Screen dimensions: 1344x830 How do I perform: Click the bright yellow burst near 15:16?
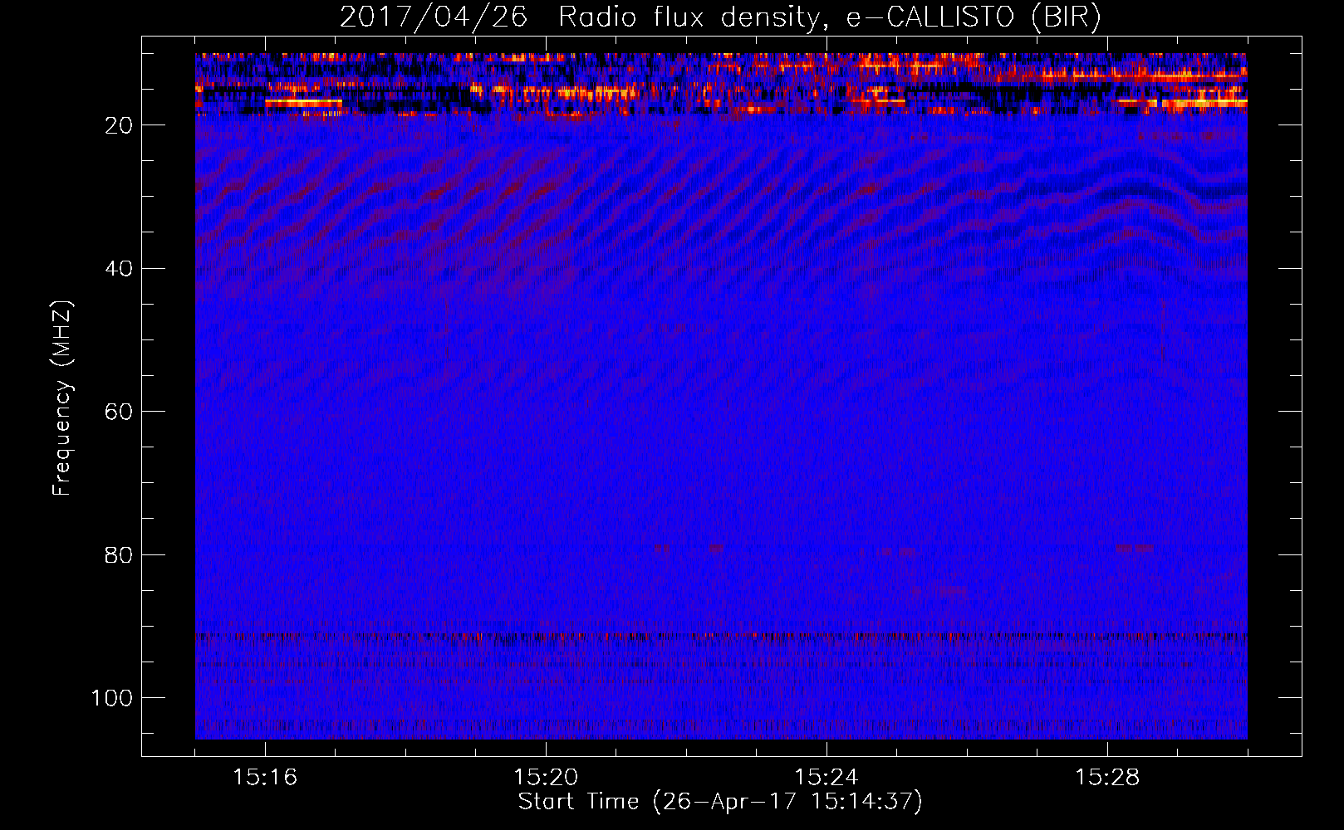click(x=303, y=103)
